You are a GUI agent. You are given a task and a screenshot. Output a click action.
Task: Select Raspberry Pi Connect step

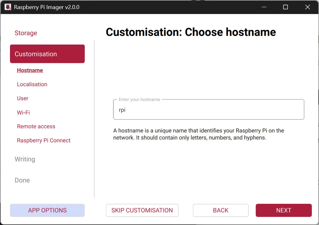(x=44, y=140)
